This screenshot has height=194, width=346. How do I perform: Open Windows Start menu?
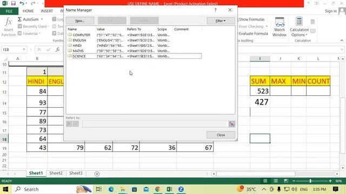click(5, 189)
